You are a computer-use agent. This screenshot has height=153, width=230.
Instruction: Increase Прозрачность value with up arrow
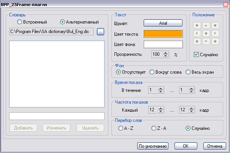pos(166,53)
